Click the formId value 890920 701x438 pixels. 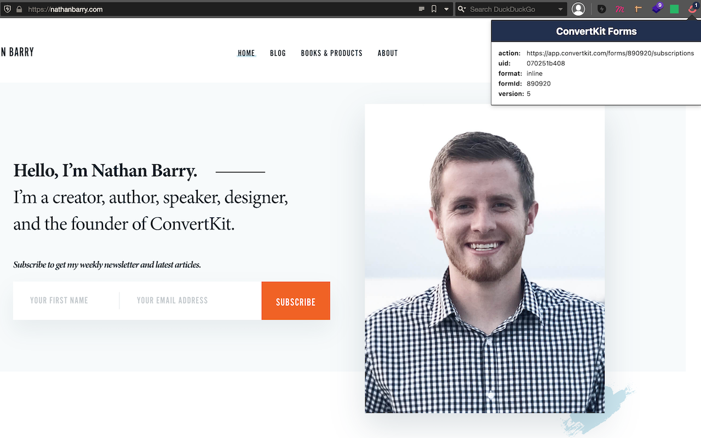pos(538,84)
